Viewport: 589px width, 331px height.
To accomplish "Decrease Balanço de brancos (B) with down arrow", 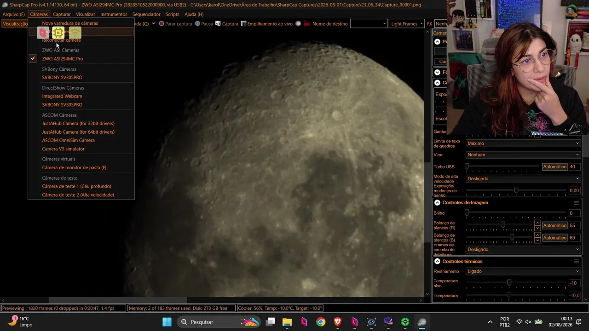I will (537, 240).
